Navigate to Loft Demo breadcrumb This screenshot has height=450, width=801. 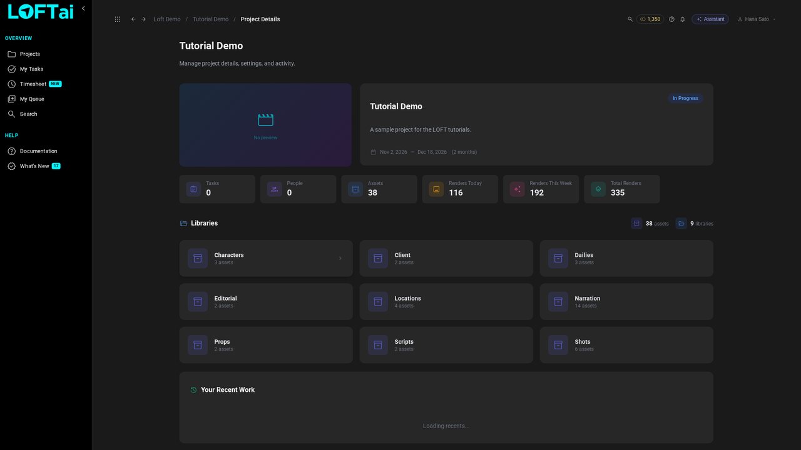click(167, 19)
